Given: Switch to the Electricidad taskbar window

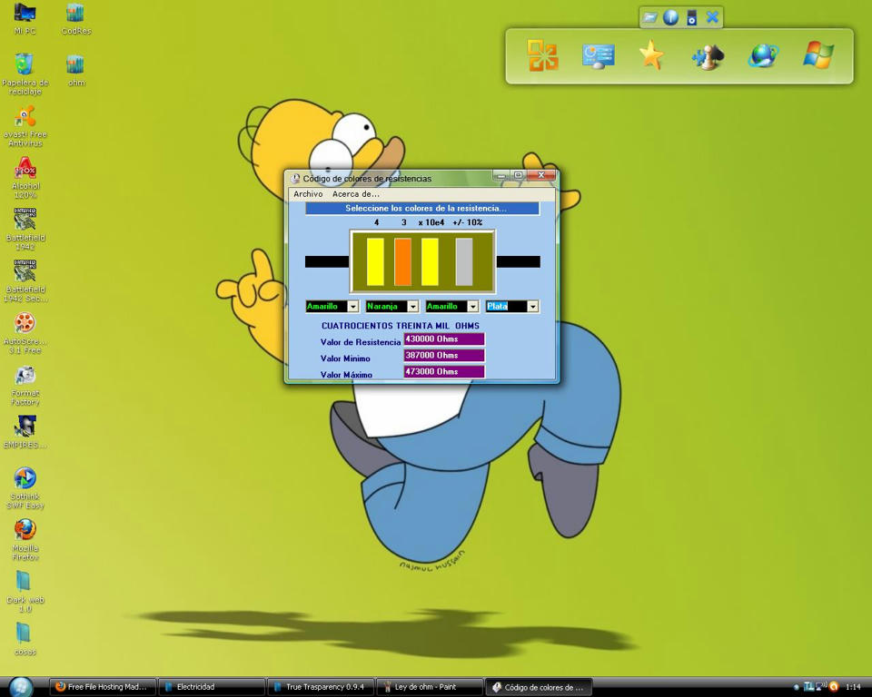Looking at the screenshot, I should [x=212, y=687].
